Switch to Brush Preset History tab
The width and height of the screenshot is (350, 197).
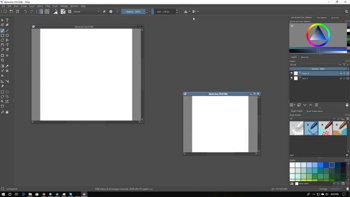point(315,111)
